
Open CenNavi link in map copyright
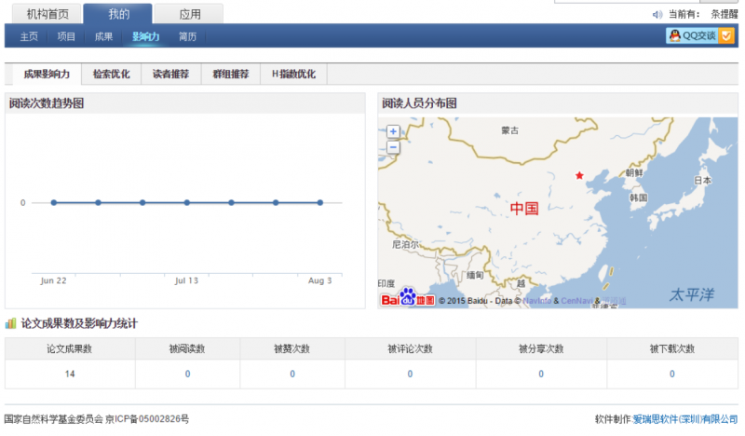pyautogui.click(x=576, y=301)
